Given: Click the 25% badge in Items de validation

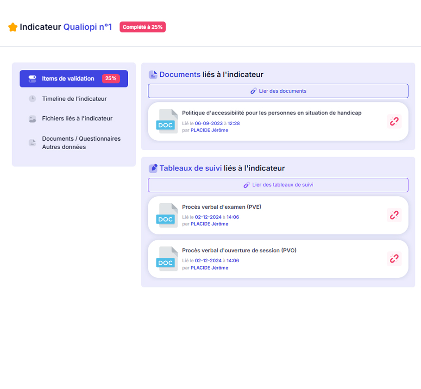Looking at the screenshot, I should pos(111,79).
